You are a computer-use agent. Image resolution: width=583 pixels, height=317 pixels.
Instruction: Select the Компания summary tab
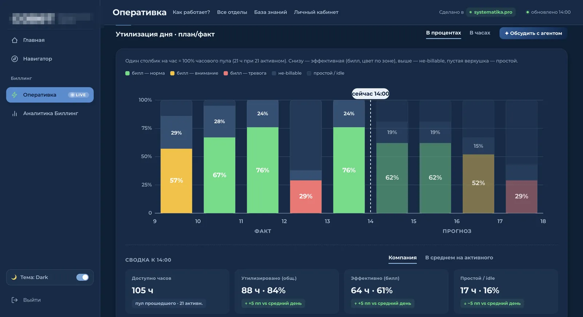[402, 258]
